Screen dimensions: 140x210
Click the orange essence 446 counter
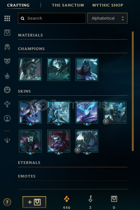tap(67, 202)
